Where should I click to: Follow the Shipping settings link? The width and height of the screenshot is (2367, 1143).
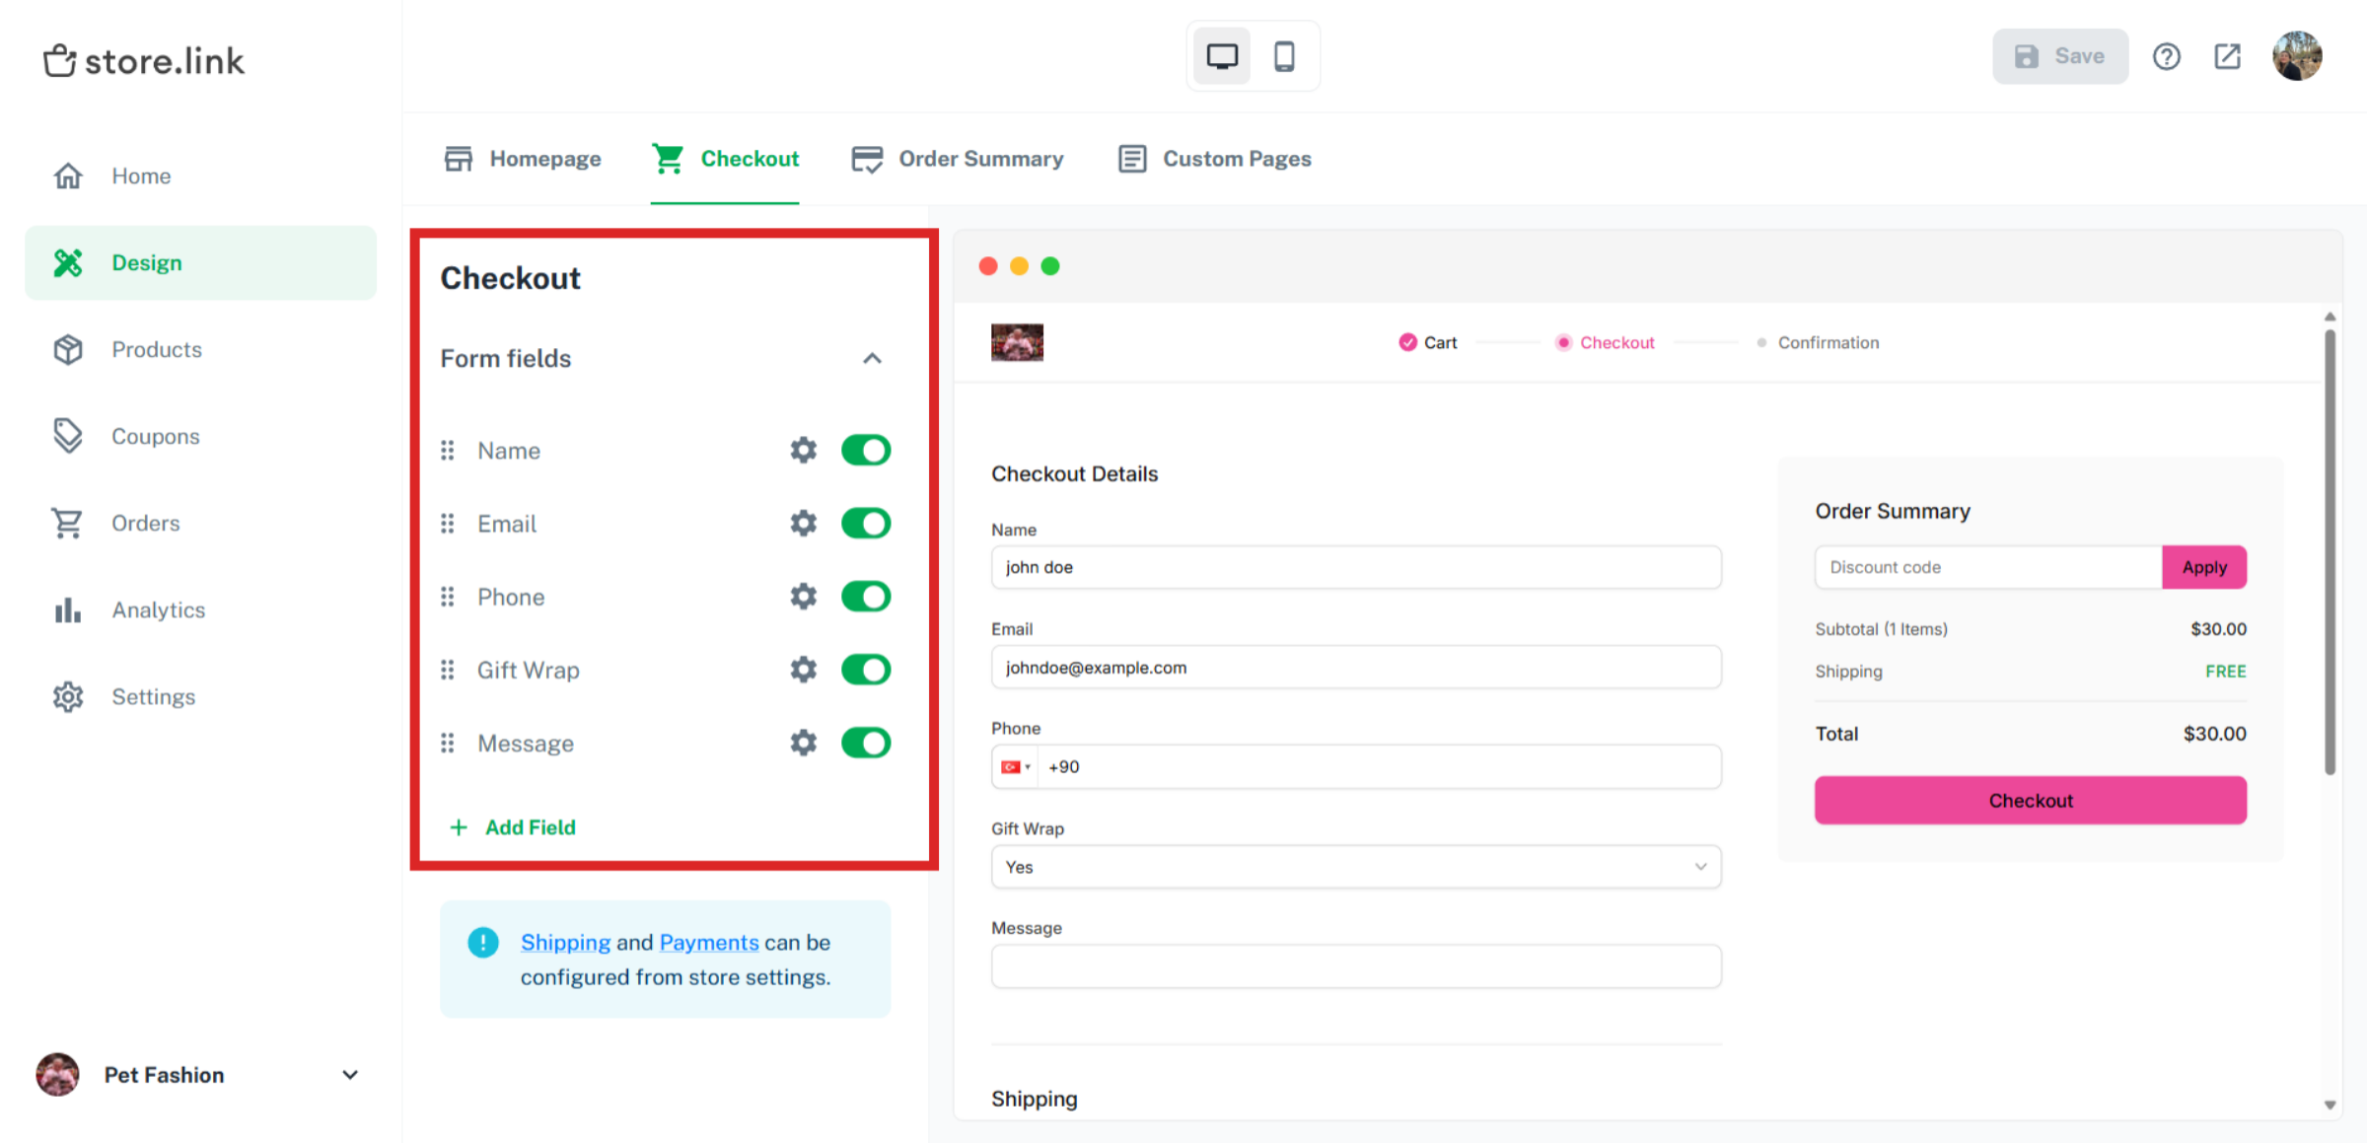click(565, 942)
